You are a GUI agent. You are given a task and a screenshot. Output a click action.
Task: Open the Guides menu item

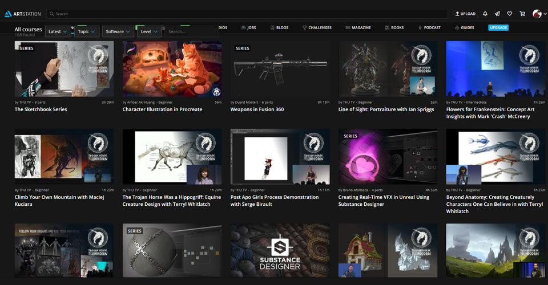point(465,27)
